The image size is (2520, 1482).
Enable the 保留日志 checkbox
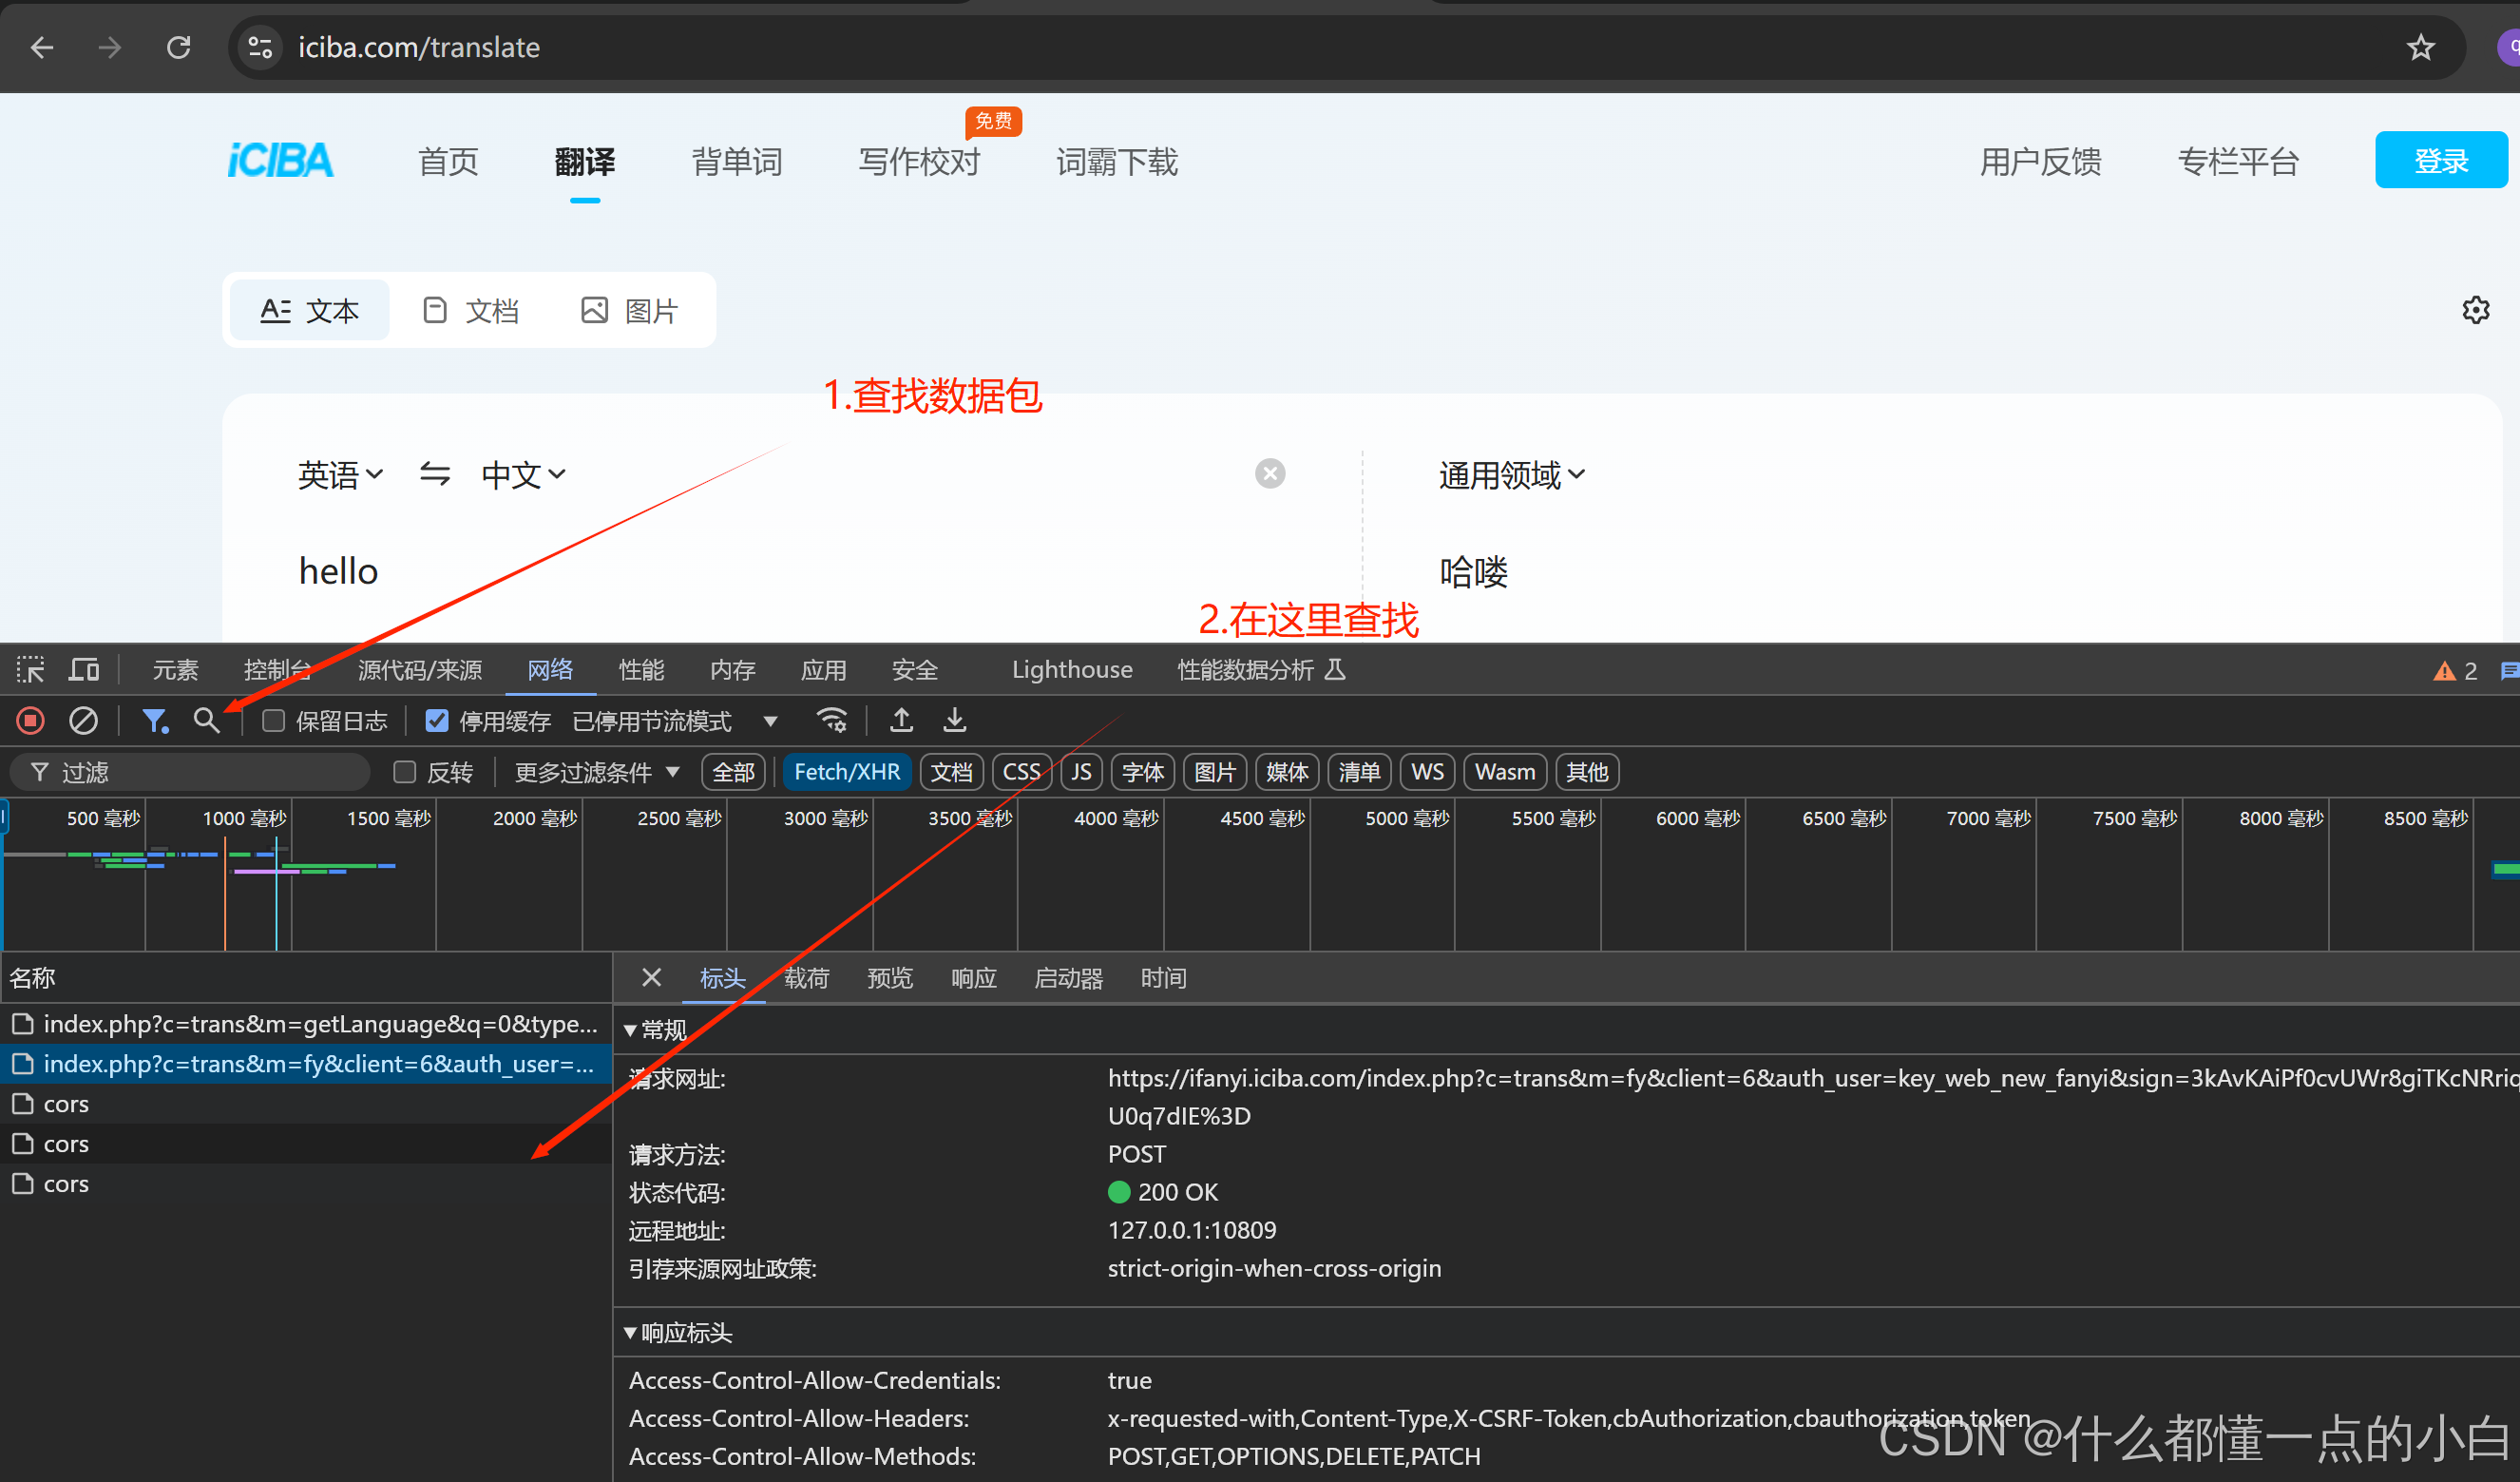(x=273, y=721)
